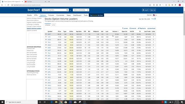Click the flipcharts link
Image resolution: width=185 pixels, height=104 pixels.
142,28
